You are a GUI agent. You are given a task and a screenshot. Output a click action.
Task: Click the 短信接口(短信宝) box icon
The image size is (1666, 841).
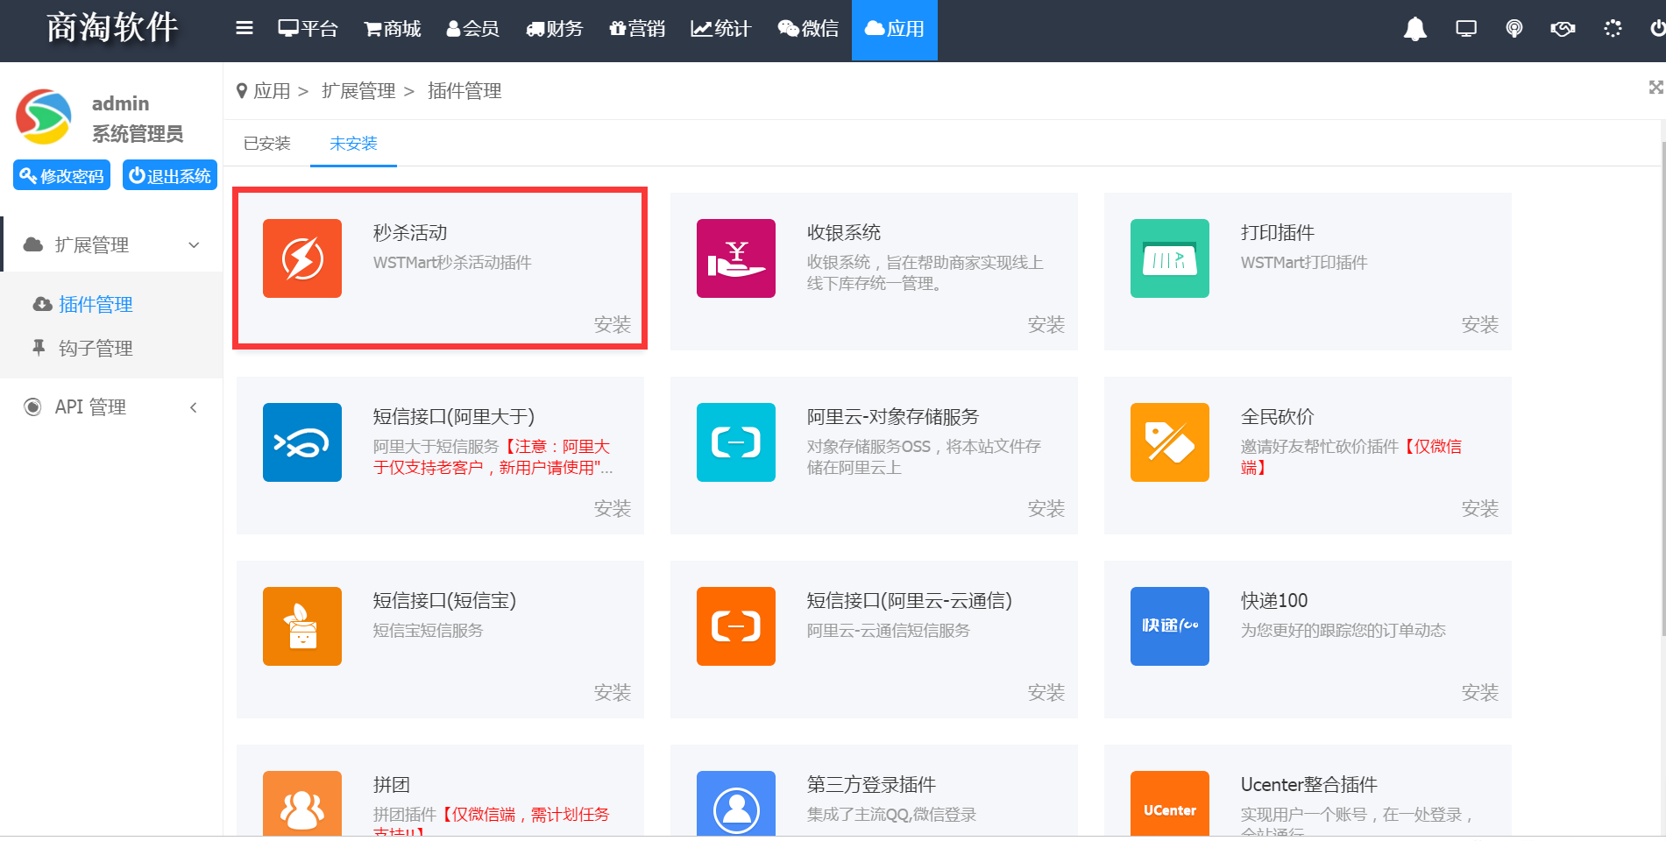(x=302, y=626)
